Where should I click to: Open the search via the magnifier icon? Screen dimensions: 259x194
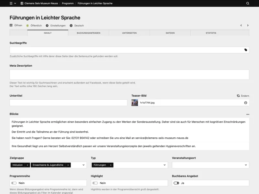[248, 3]
